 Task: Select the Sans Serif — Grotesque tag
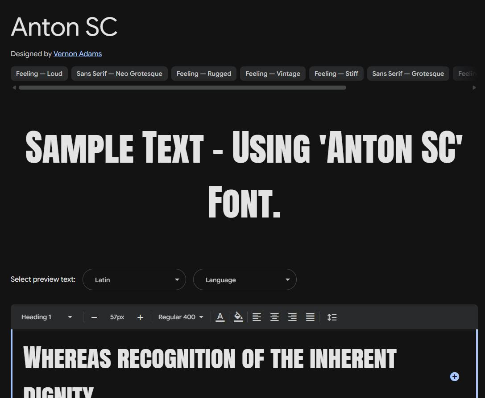(408, 74)
